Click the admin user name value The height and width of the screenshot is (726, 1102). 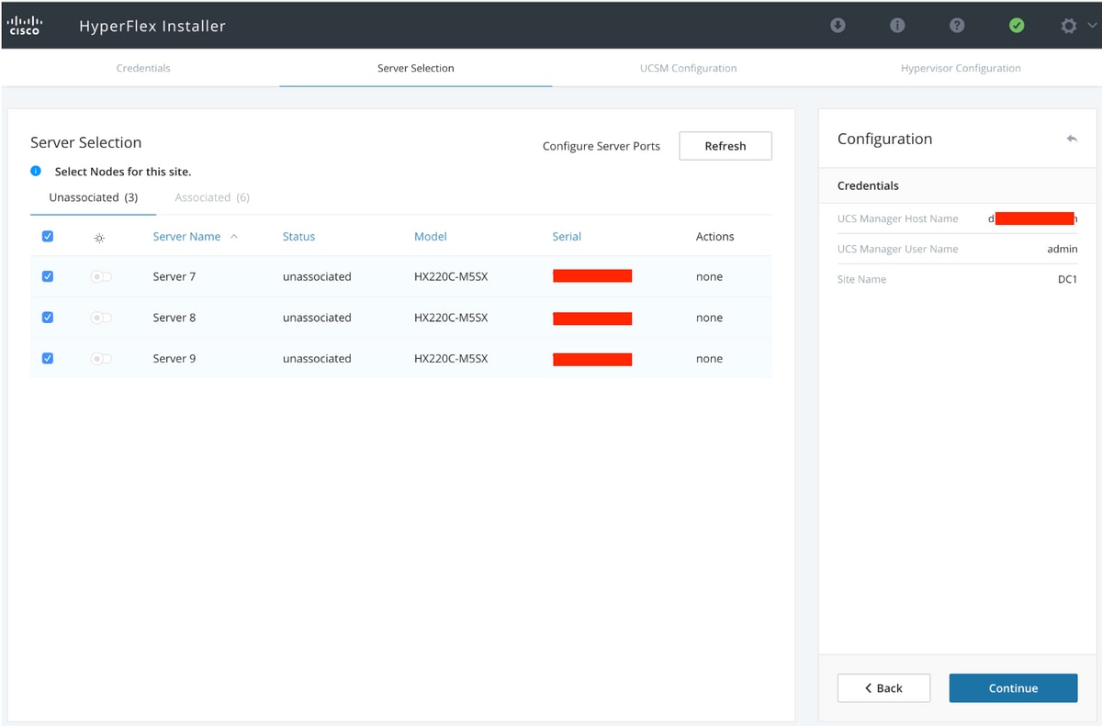click(x=1063, y=249)
